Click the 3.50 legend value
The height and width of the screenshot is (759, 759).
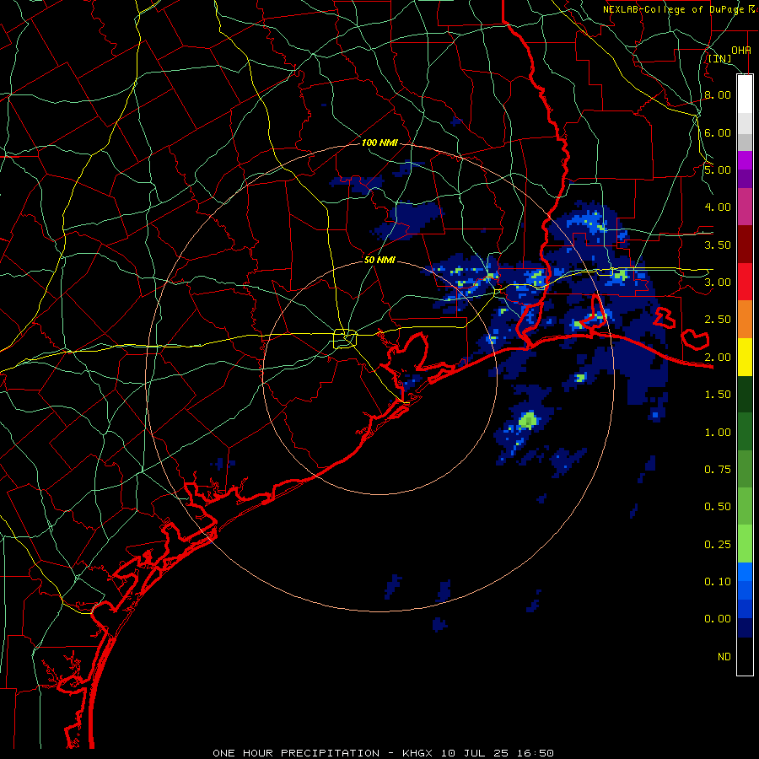(x=718, y=245)
